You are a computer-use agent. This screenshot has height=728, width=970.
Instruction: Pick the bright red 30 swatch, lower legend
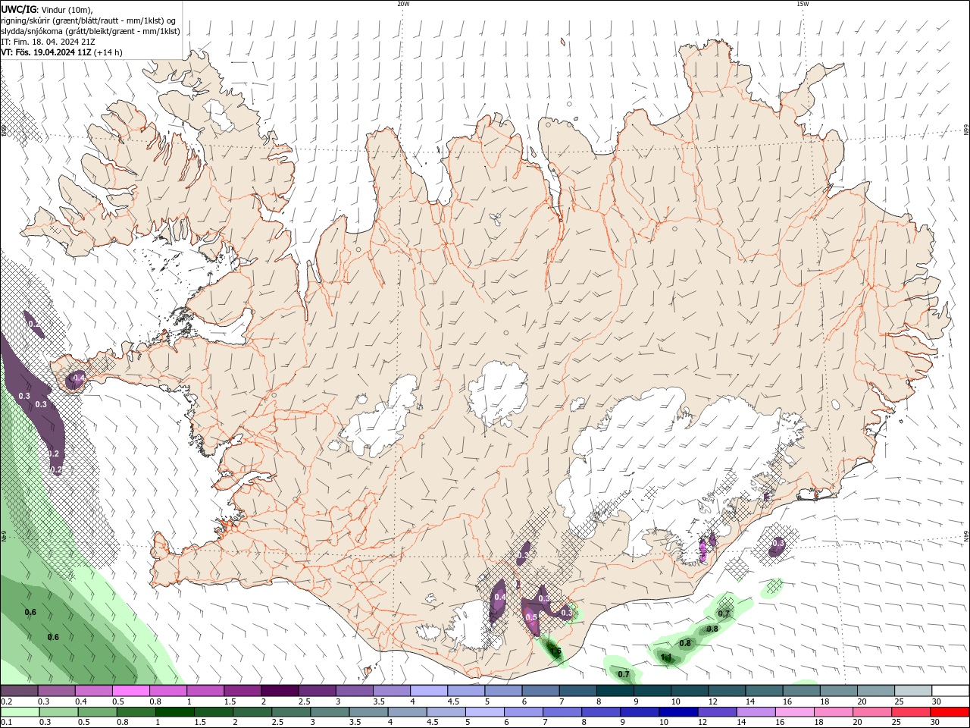coord(949,712)
